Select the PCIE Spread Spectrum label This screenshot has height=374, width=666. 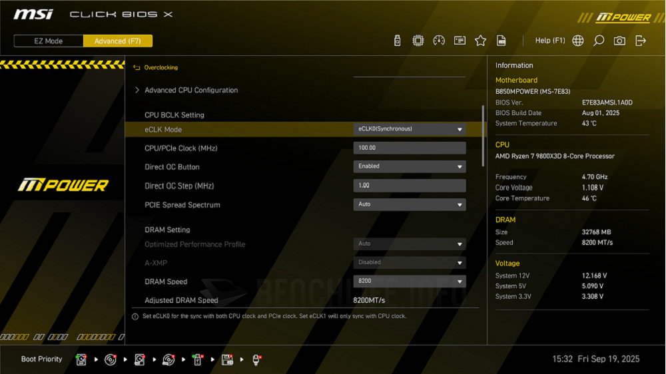(182, 204)
